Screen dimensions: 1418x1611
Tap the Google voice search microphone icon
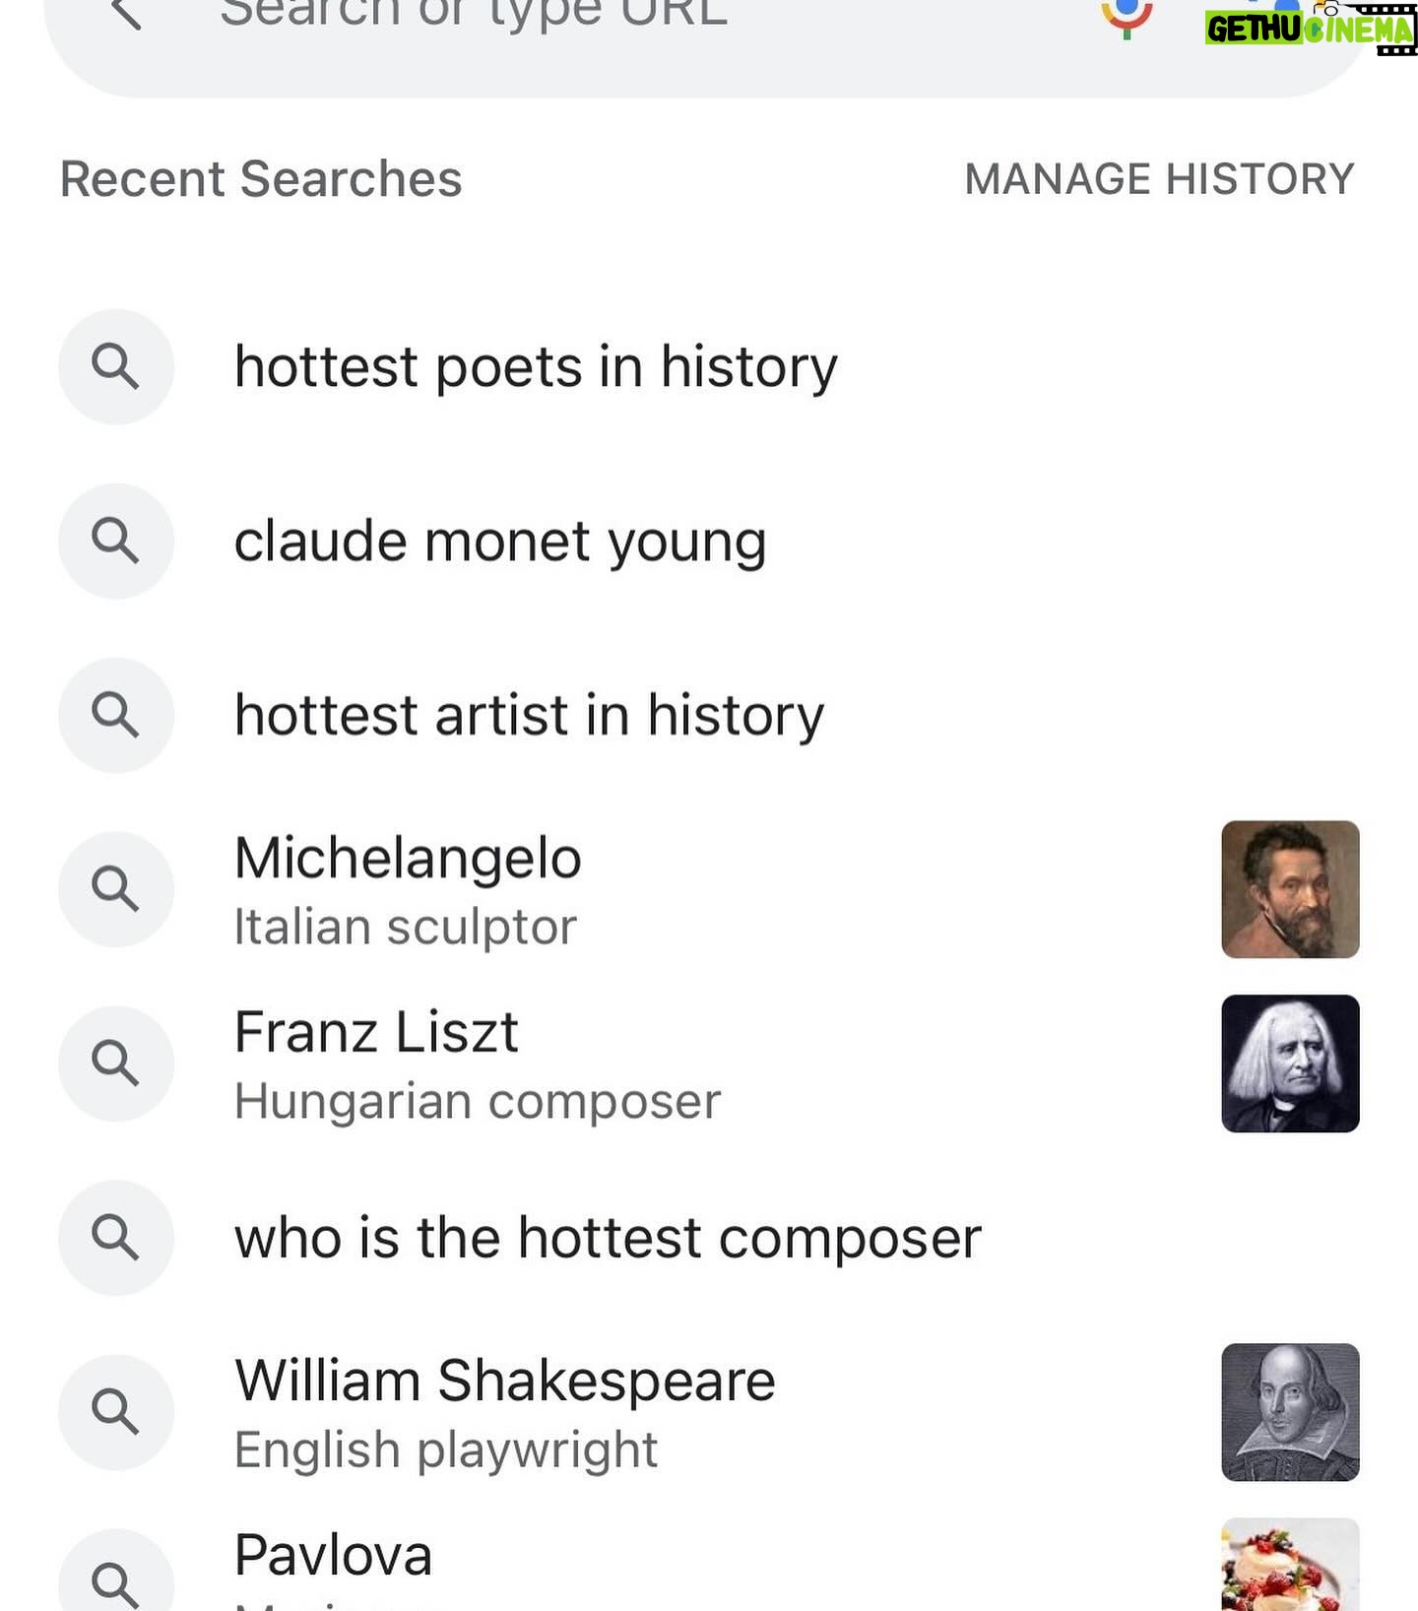1127,16
